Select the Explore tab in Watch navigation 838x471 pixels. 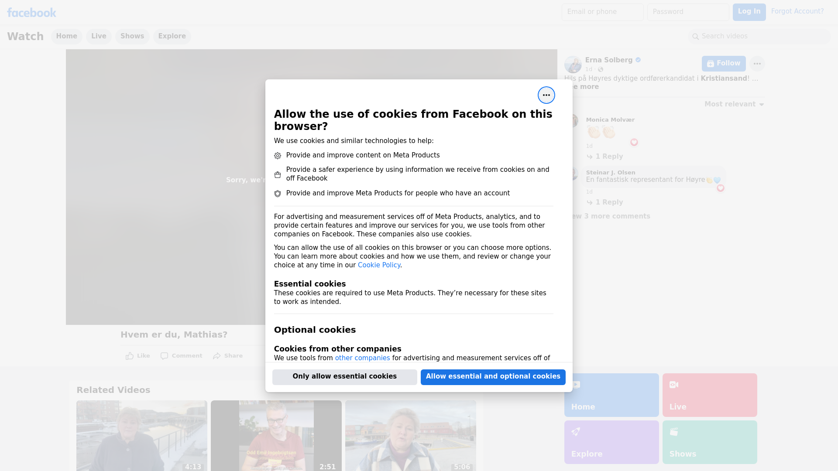pos(172,37)
